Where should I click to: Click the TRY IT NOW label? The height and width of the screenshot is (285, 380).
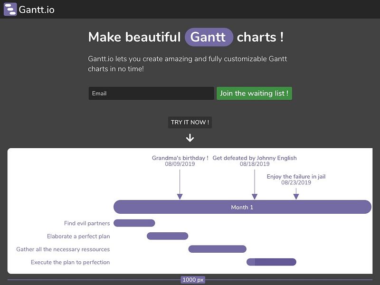(190, 123)
